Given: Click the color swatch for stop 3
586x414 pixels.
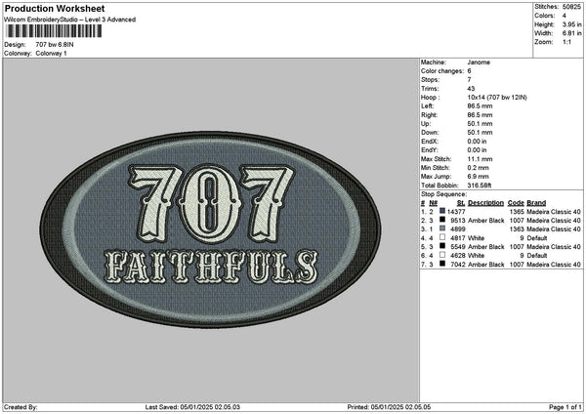Looking at the screenshot, I should [442, 228].
